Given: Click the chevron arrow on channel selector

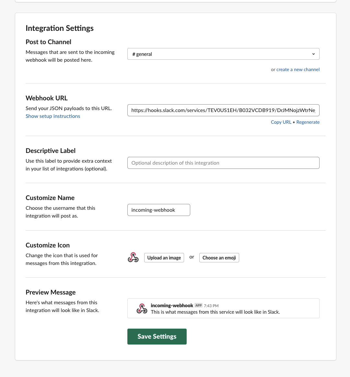Looking at the screenshot, I should pos(313,54).
